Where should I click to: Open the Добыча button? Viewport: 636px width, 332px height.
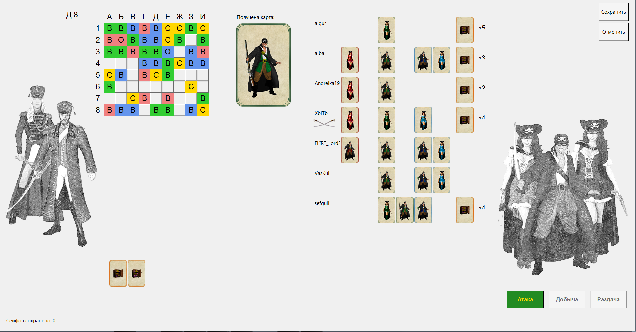pyautogui.click(x=567, y=299)
